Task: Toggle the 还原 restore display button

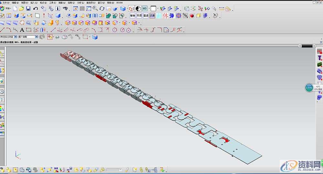Action: click(x=152, y=15)
